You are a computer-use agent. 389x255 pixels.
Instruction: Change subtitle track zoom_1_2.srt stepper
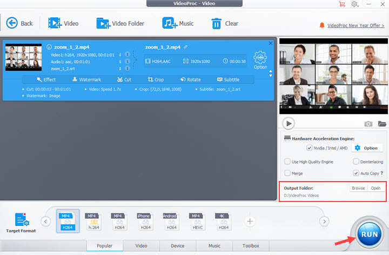click(120, 69)
